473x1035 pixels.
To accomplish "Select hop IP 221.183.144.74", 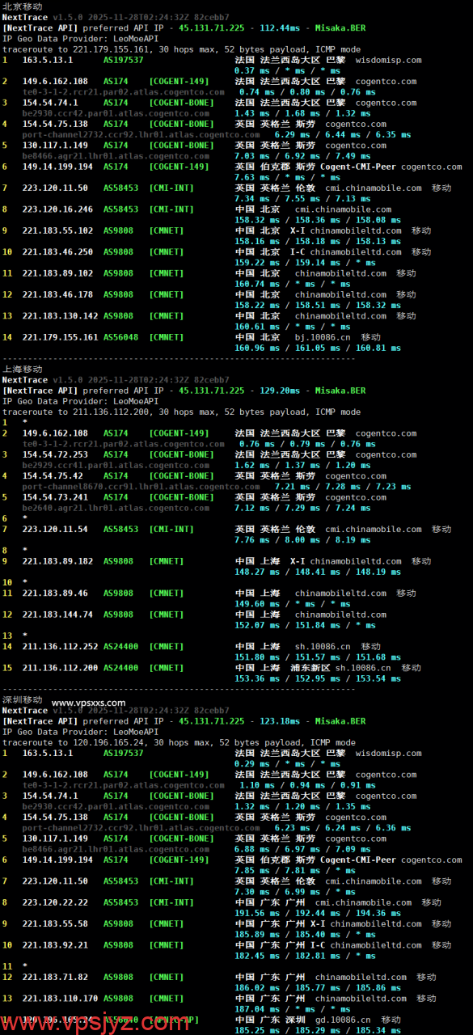I will click(x=57, y=615).
